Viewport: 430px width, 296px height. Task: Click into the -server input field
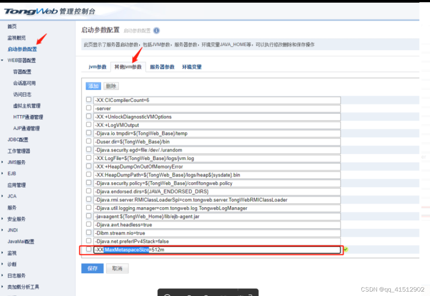217,108
